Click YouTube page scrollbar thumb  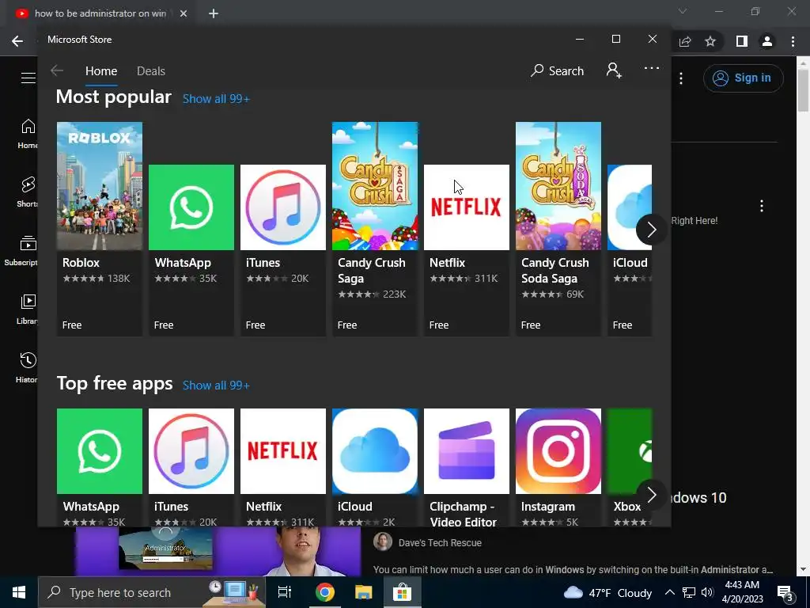coord(803,89)
